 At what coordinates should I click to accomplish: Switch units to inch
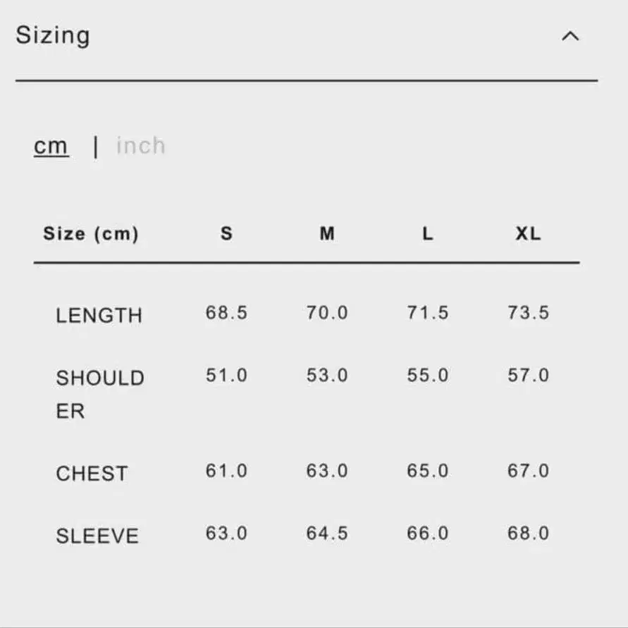coord(141,146)
